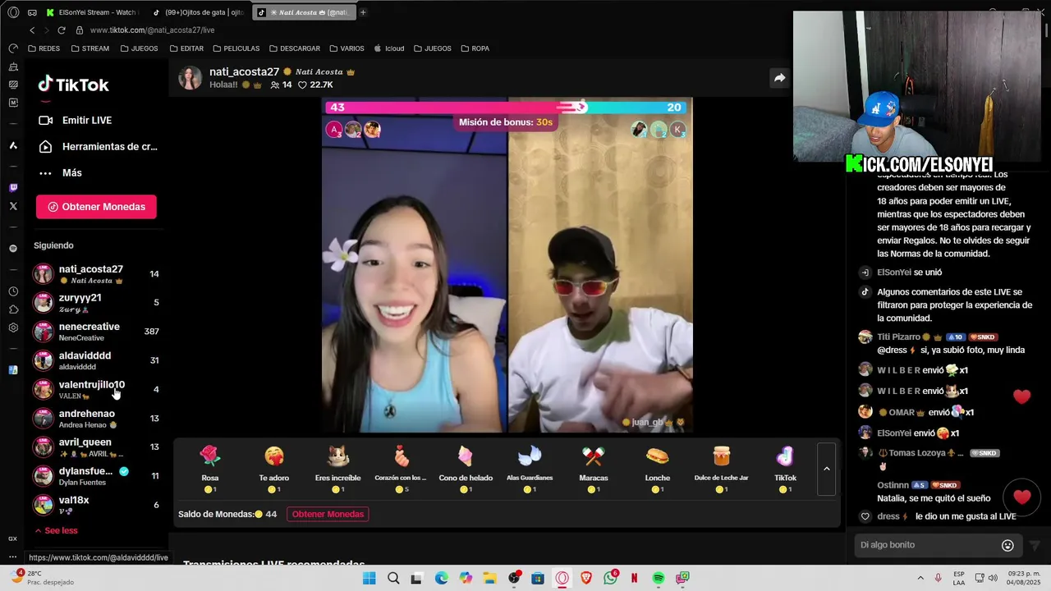Open aldavidddd live from Siguiendo list
Viewport: 1051px width, 591px height.
(96, 360)
